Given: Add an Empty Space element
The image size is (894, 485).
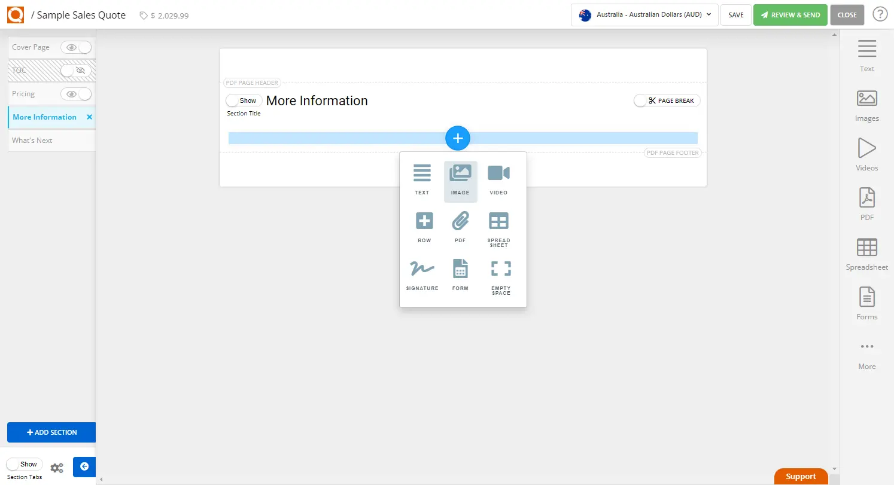Looking at the screenshot, I should [x=500, y=274].
